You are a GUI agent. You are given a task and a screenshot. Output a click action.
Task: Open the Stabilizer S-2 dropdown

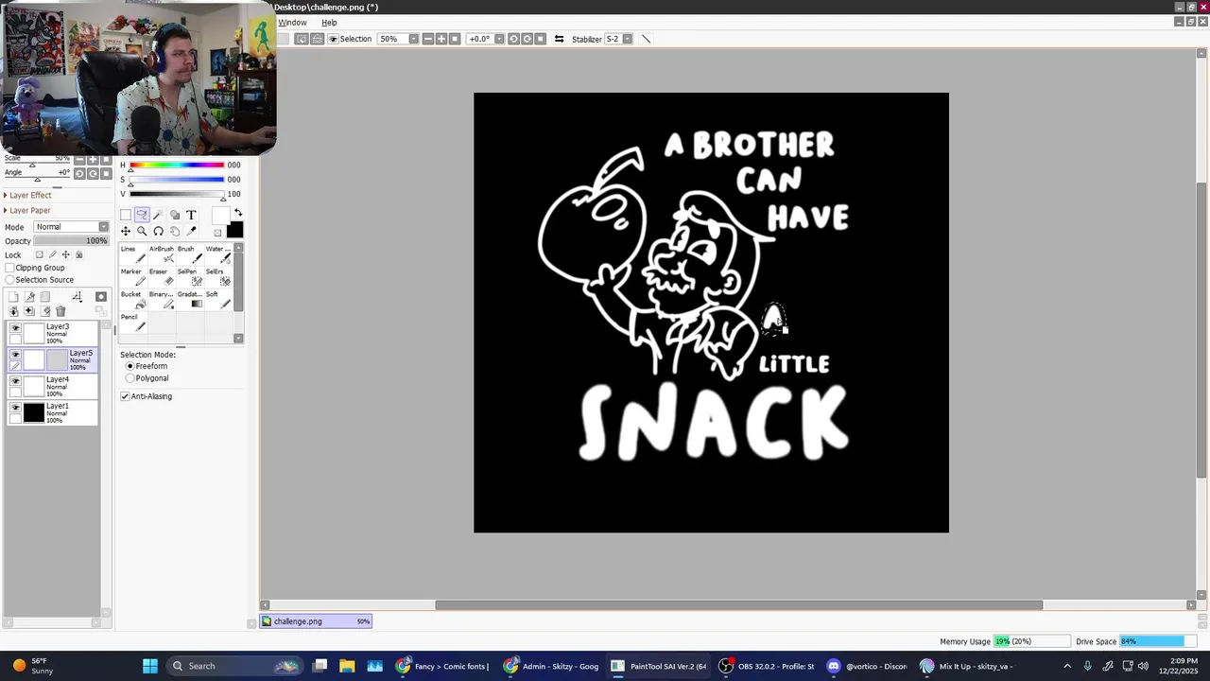pyautogui.click(x=627, y=39)
